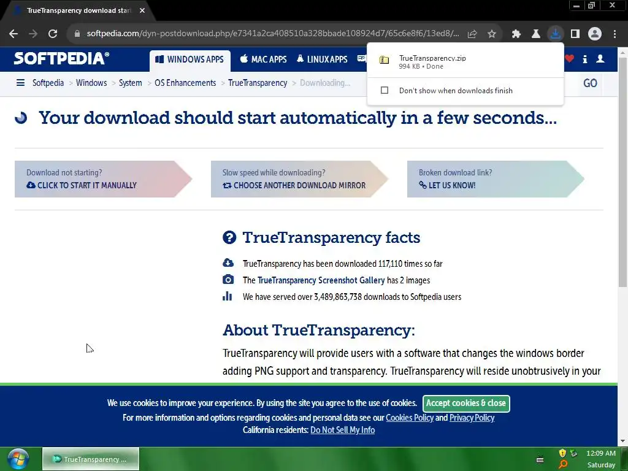Image resolution: width=628 pixels, height=471 pixels.
Task: Open the Privacy Policy link
Action: pyautogui.click(x=472, y=418)
